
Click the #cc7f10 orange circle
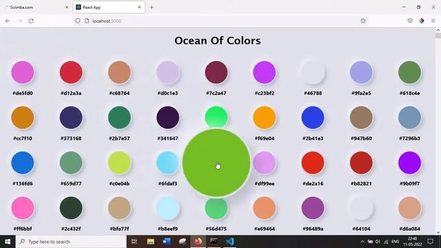(x=23, y=118)
